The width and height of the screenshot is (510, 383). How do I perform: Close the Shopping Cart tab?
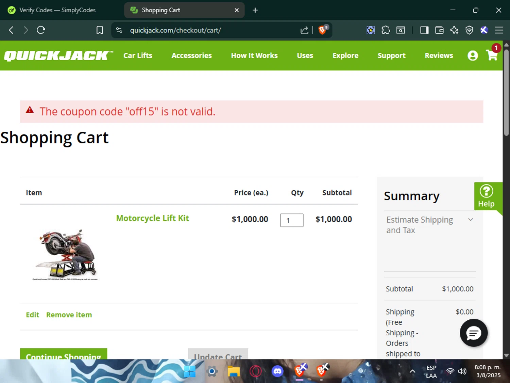(x=237, y=10)
